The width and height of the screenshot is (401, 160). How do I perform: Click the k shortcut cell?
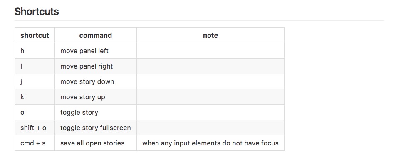[x=35, y=97]
